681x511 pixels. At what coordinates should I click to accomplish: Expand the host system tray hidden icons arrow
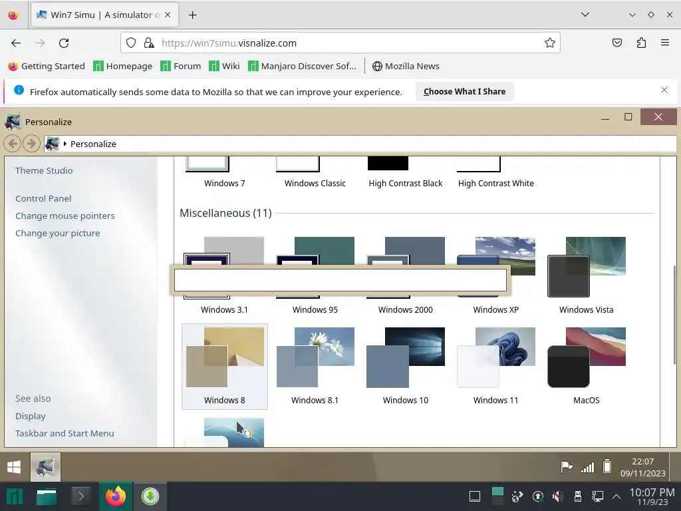coord(616,496)
